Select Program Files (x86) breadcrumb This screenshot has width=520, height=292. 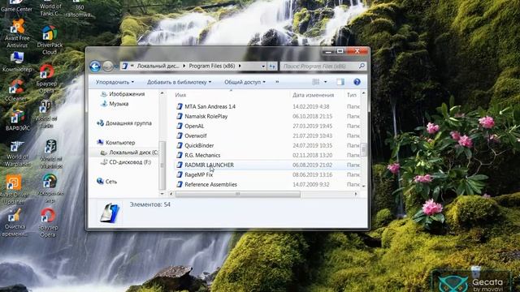point(212,67)
